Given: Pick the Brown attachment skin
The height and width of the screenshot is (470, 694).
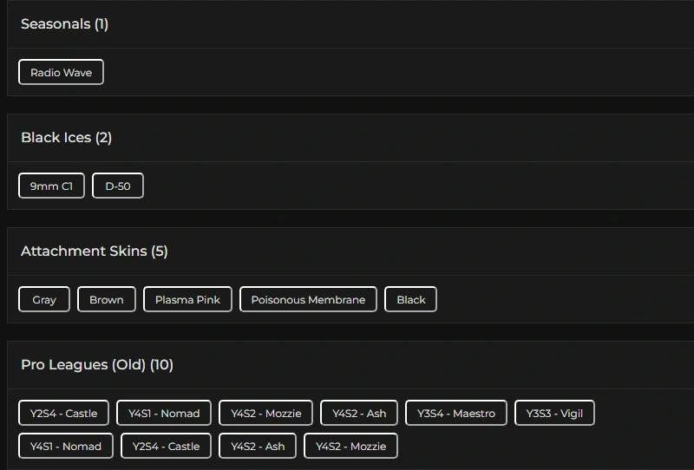Looking at the screenshot, I should (107, 300).
